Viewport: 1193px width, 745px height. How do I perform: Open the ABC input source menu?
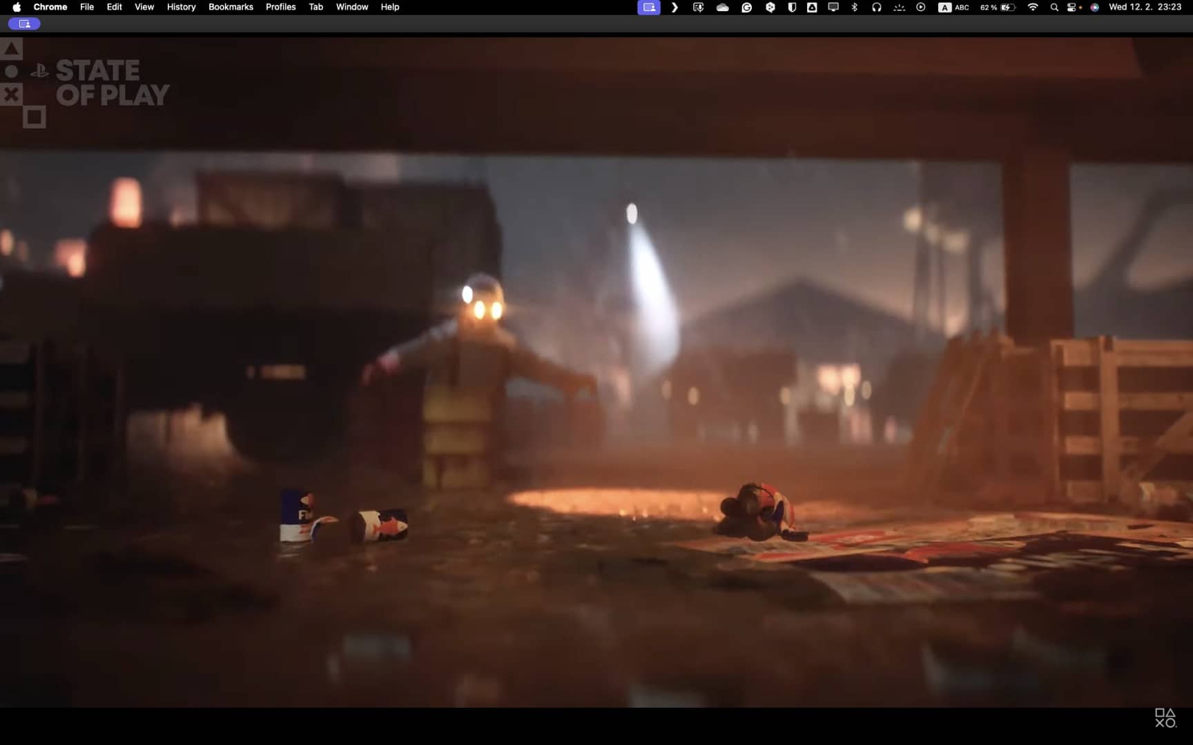(x=954, y=7)
